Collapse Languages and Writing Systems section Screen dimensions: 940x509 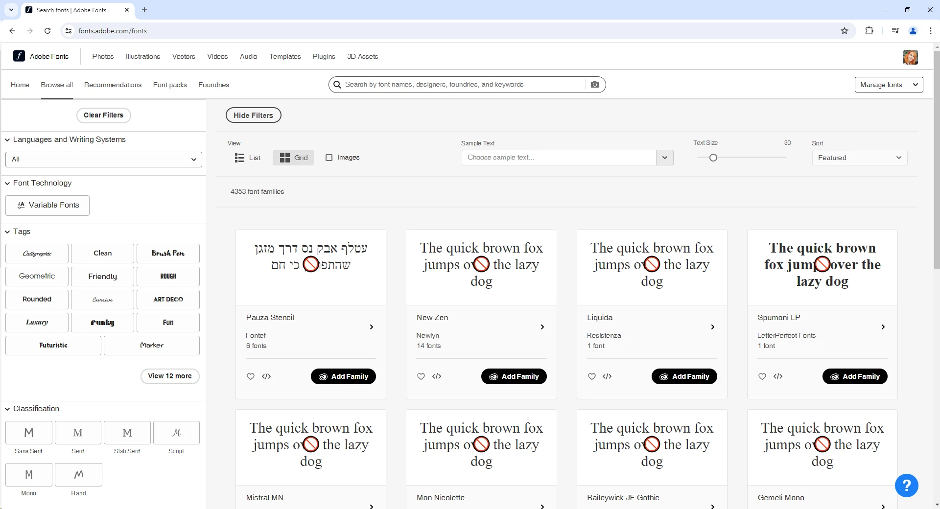(x=7, y=140)
